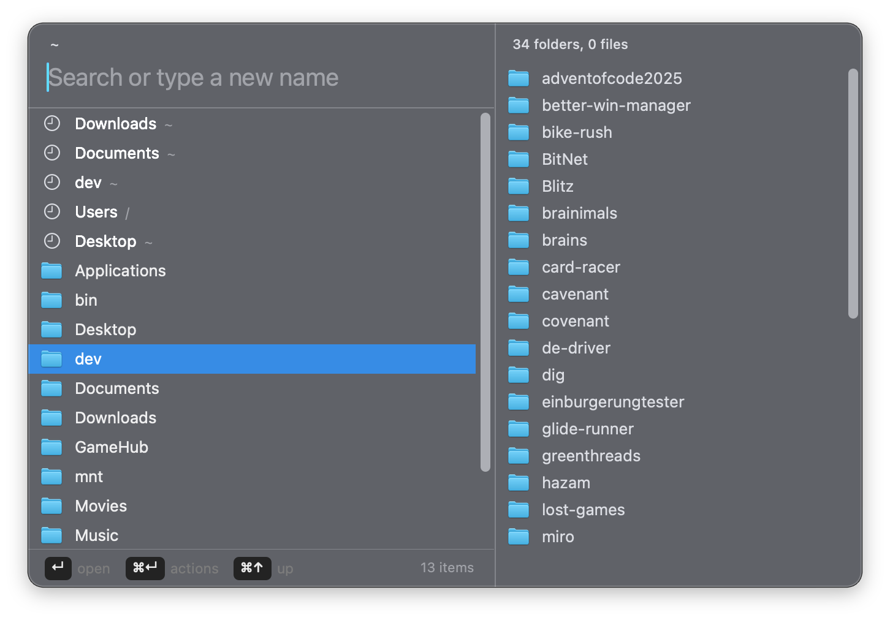Select better-win-manager in the preview list
Screen dimensions: 890x620
pos(616,105)
